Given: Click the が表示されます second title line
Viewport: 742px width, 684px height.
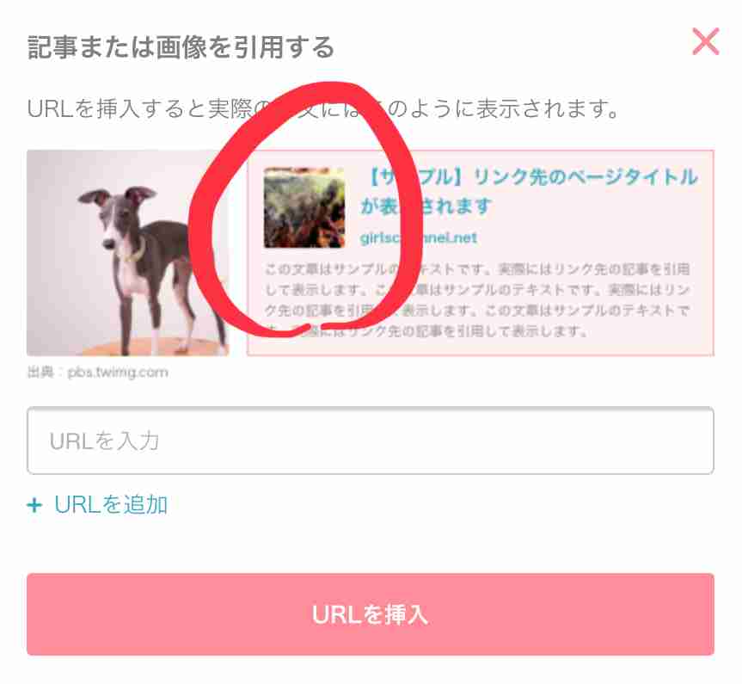Looking at the screenshot, I should pyautogui.click(x=426, y=206).
